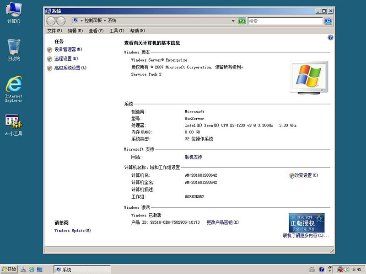Click the text Windows Server Enterprise
This screenshot has height=274, width=366.
pyautogui.click(x=159, y=60)
